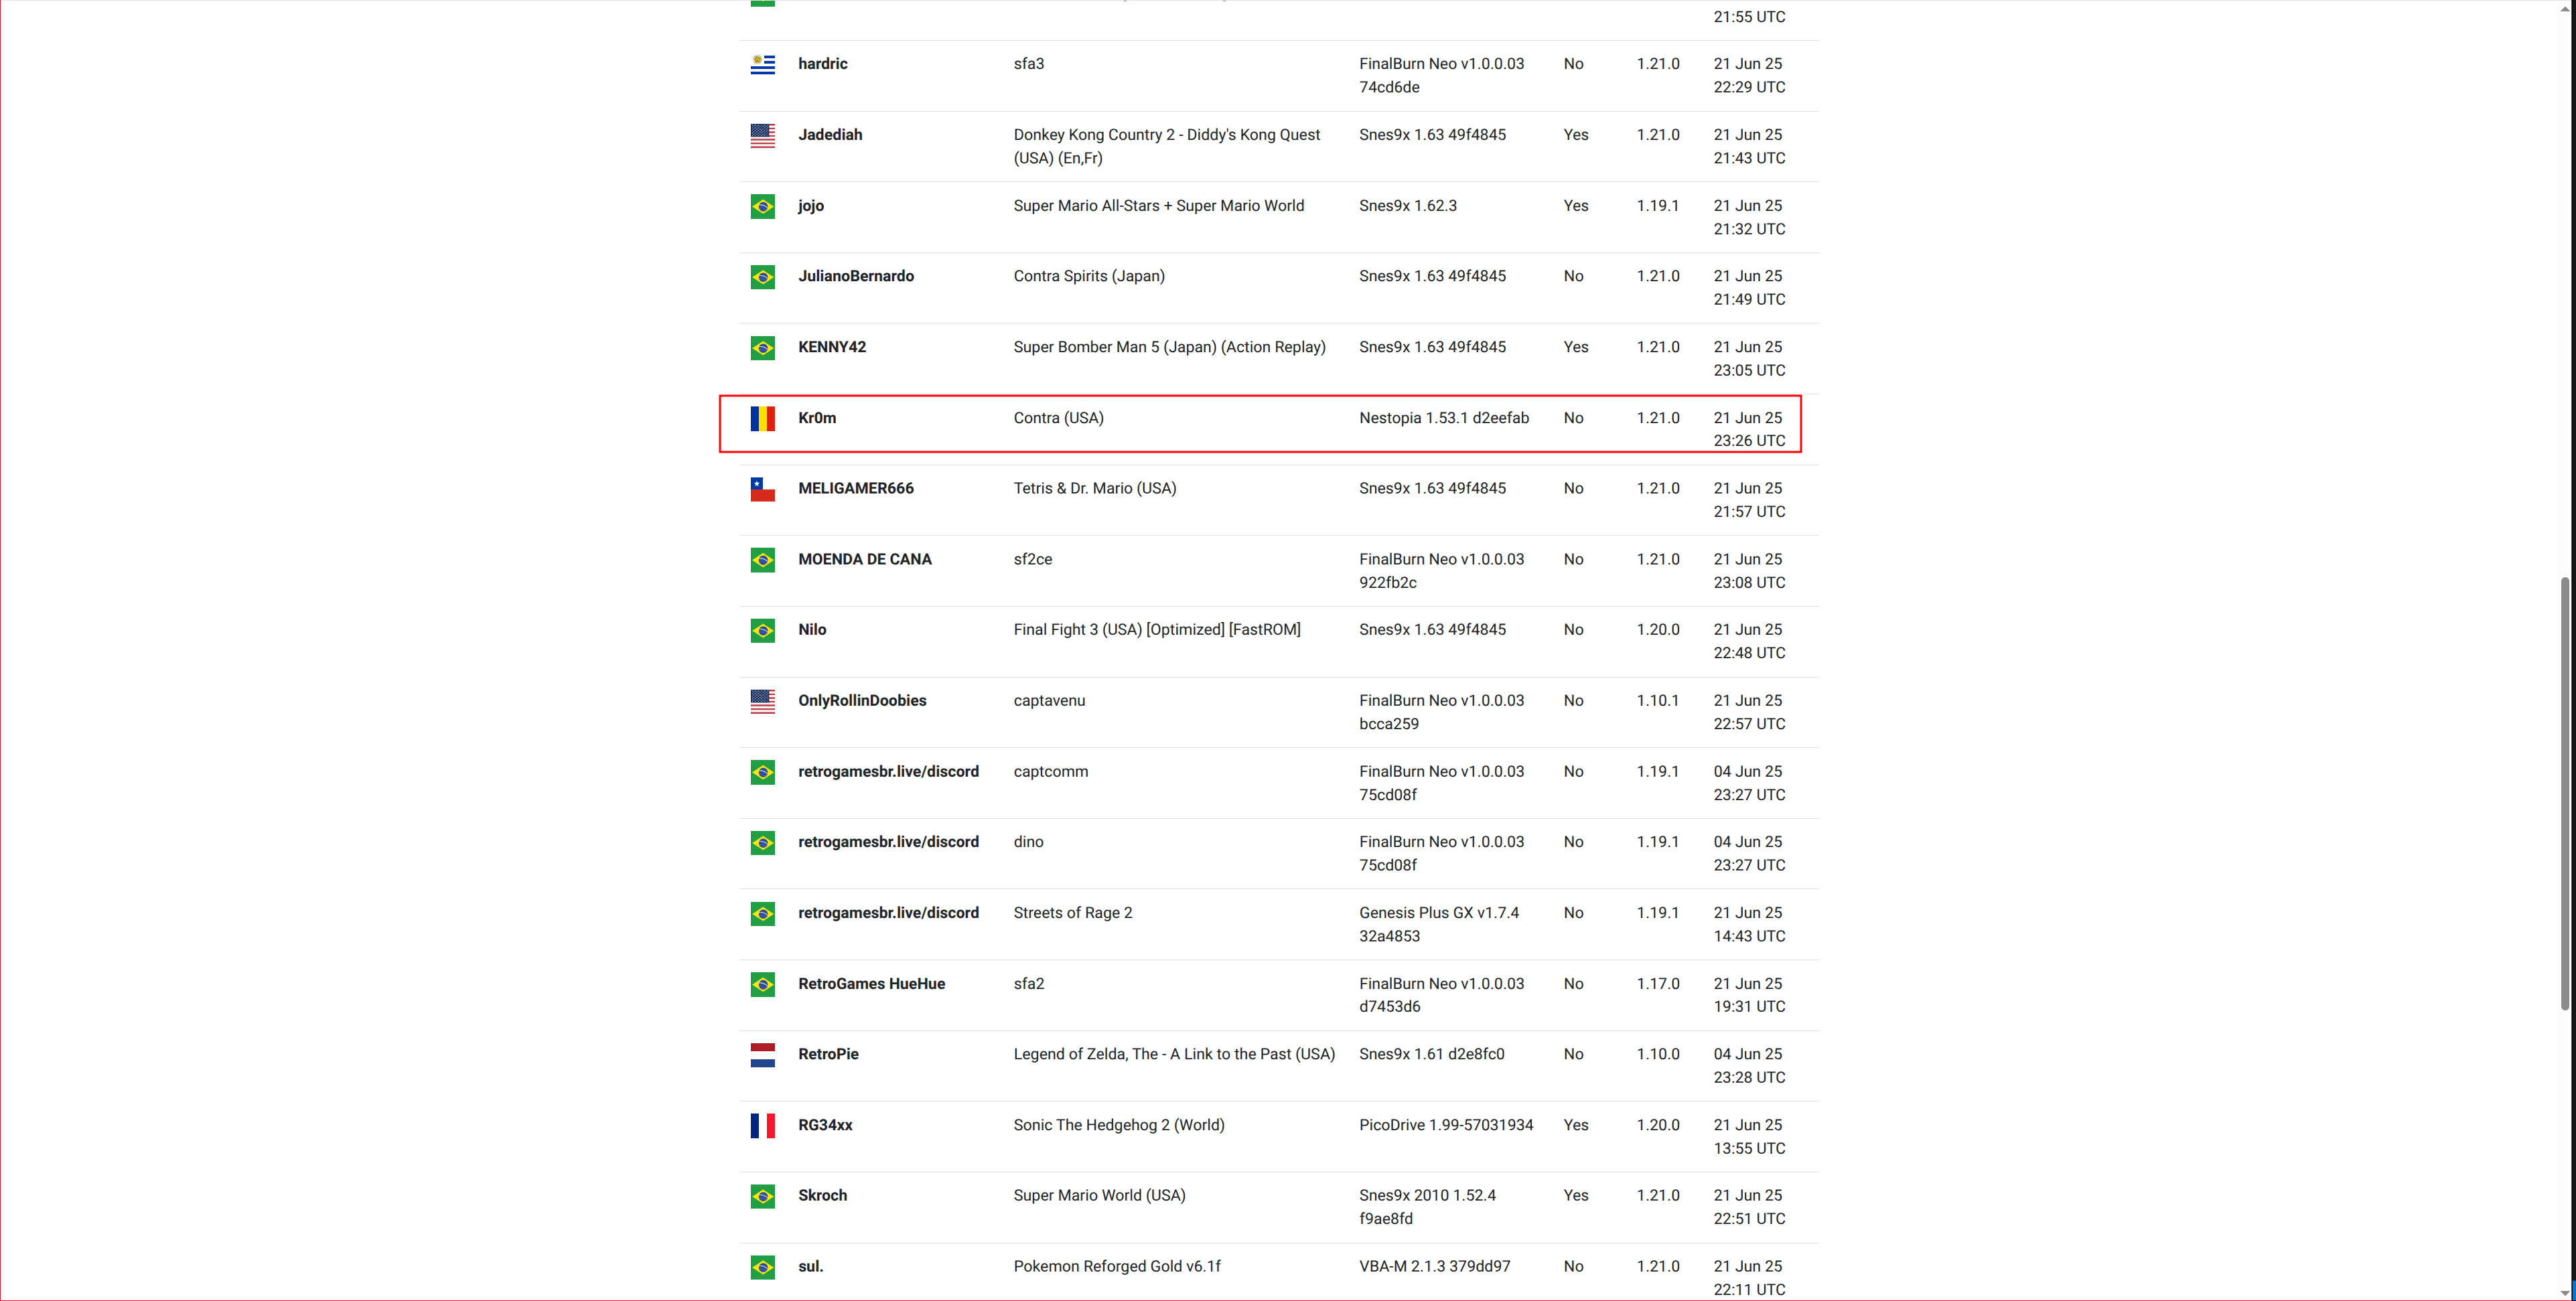Screen dimensions: 2576x1301
Task: Click the Streets of Rage 2 game entry
Action: [1072, 913]
